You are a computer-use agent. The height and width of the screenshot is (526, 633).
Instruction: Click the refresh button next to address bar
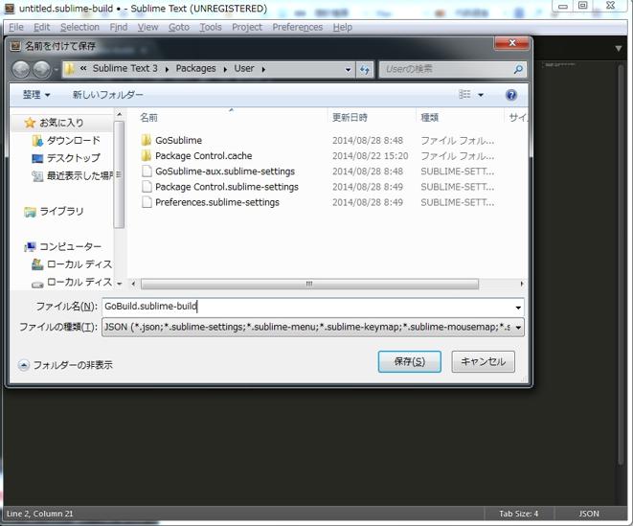click(x=365, y=70)
